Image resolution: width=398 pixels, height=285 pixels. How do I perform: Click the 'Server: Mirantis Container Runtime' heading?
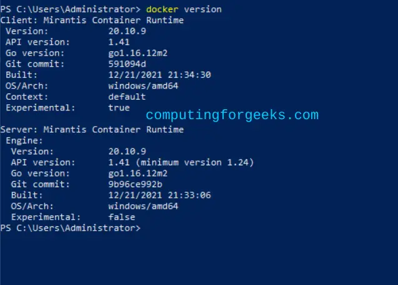click(92, 130)
